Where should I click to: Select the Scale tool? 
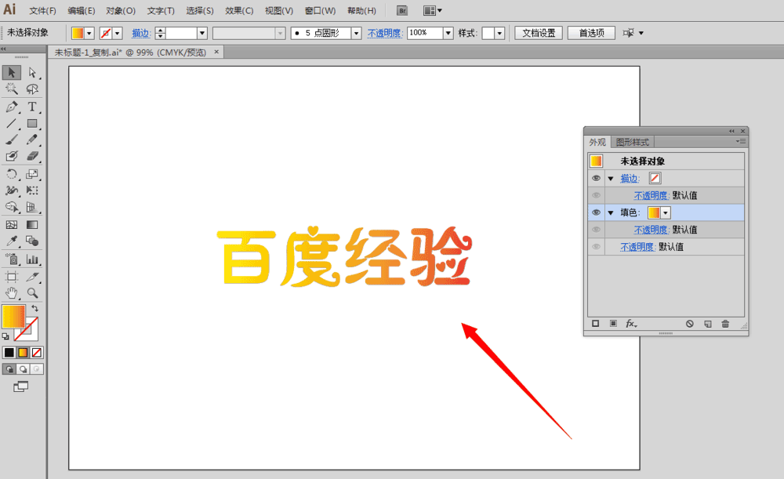click(32, 174)
